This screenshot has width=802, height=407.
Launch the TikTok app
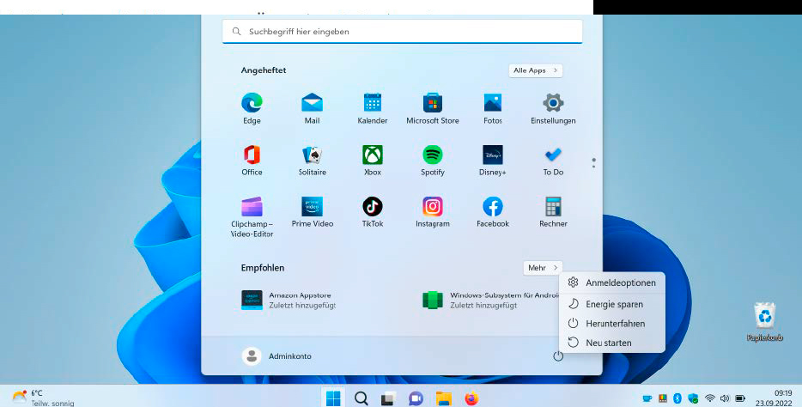coord(373,207)
